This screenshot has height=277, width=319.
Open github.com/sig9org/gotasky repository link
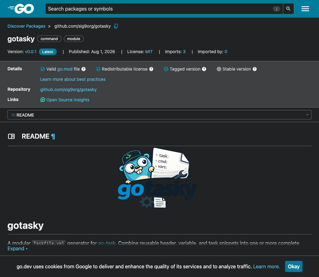pos(68,90)
